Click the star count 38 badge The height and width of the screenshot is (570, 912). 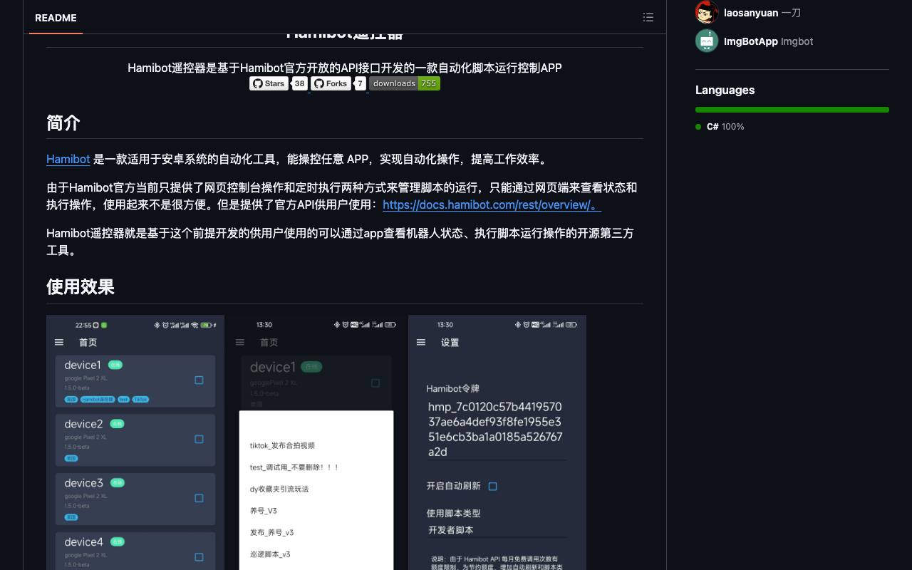pos(299,83)
